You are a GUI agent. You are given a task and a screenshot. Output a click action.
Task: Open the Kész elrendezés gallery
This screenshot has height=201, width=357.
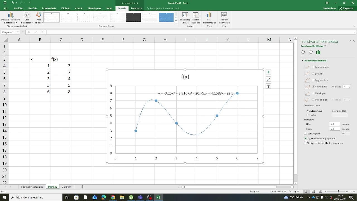pos(27,18)
